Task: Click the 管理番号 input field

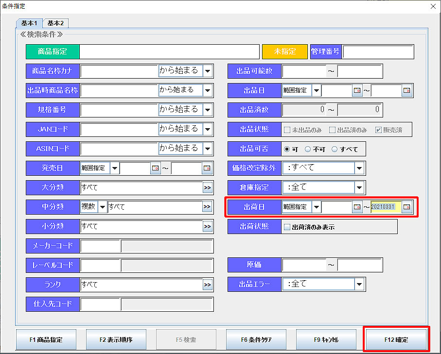Action: 378,51
